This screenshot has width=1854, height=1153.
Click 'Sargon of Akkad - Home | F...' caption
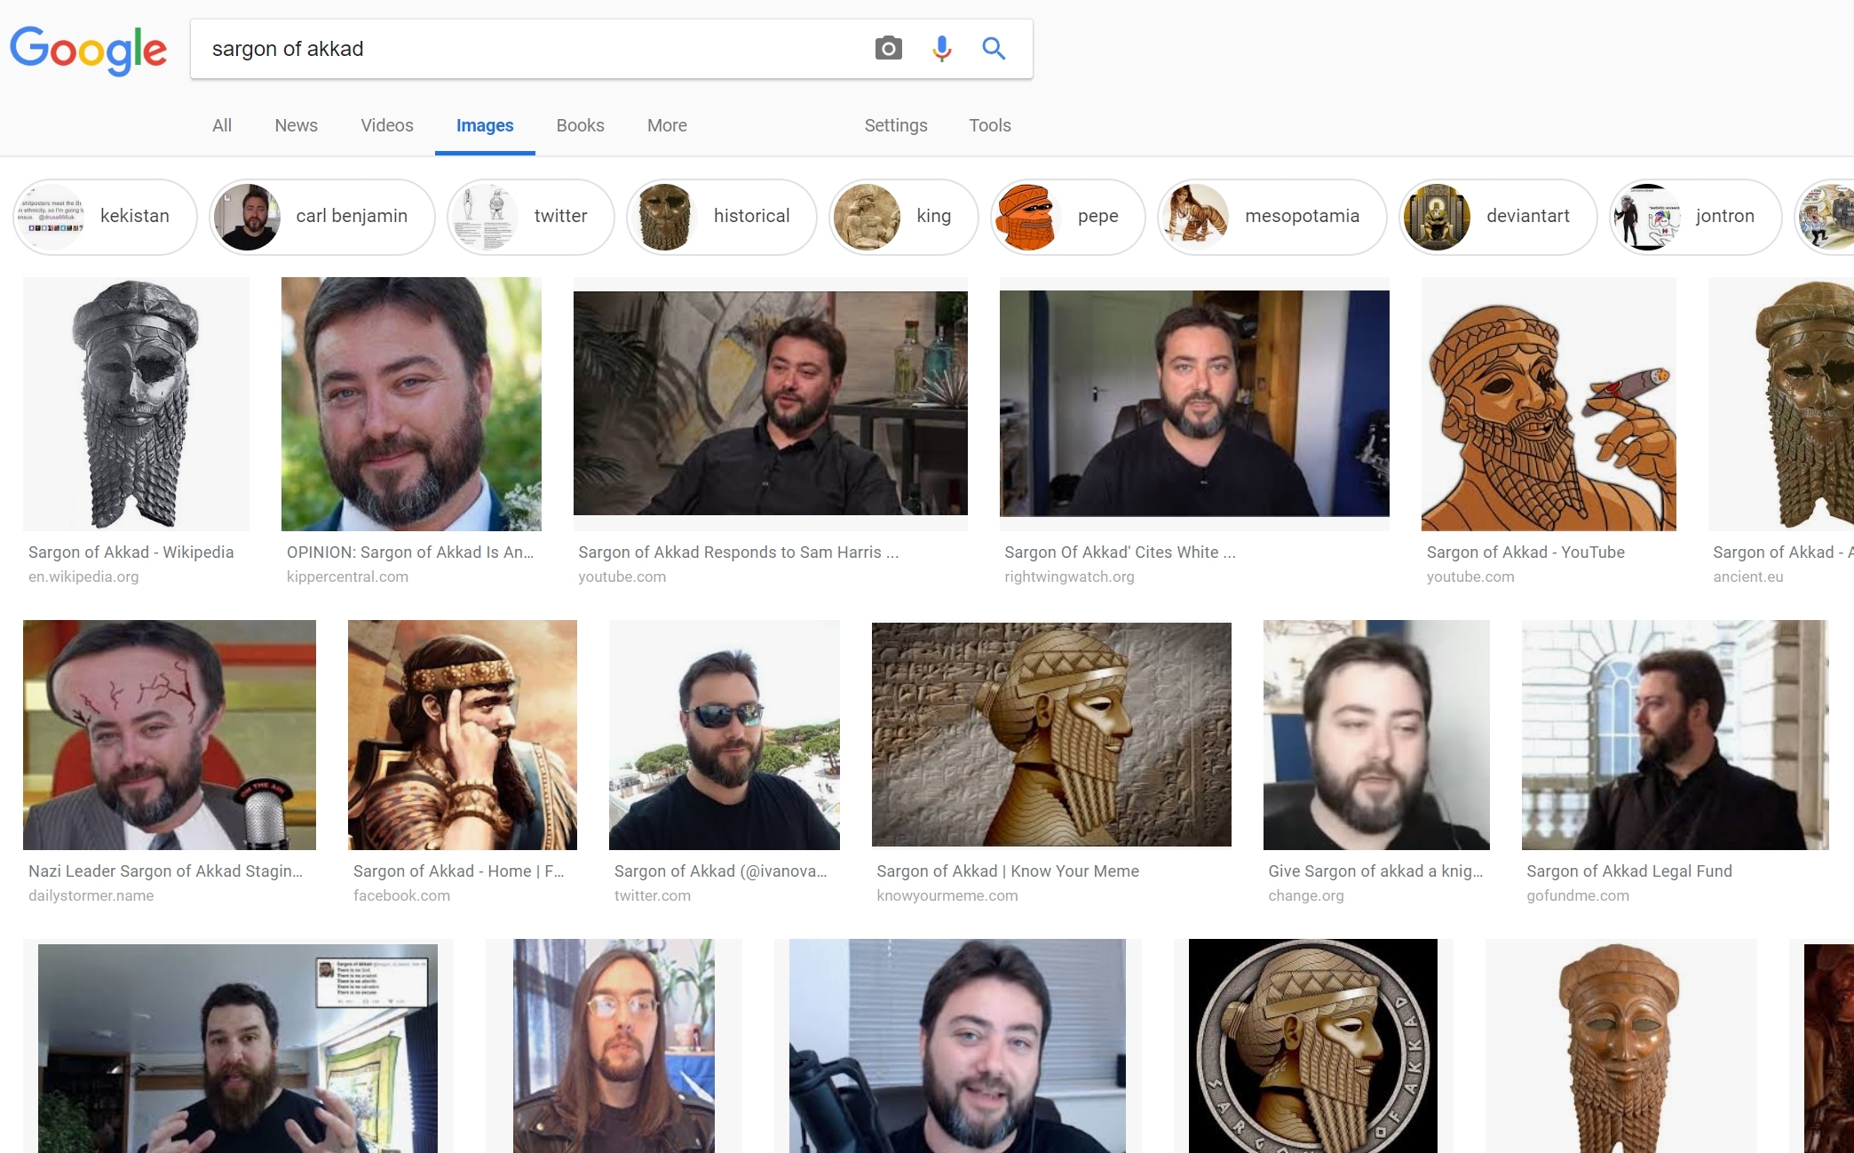(459, 871)
